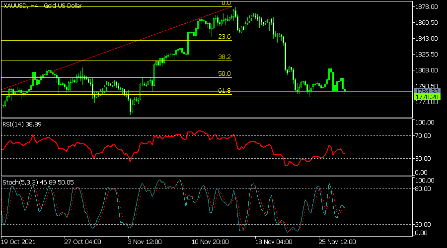
Task: Select the red diagonal trendline
Action: [117, 48]
